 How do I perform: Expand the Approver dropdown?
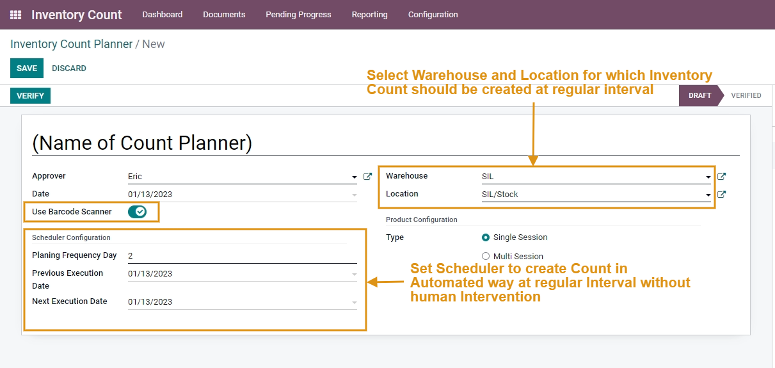tap(355, 177)
